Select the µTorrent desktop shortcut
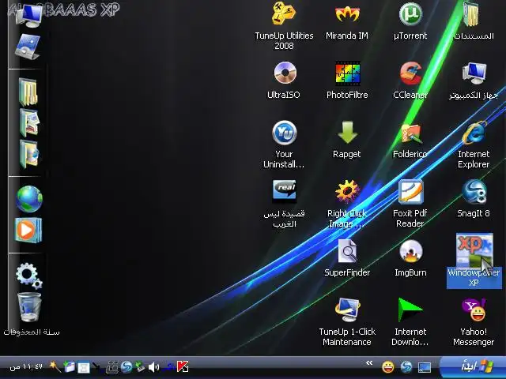The height and width of the screenshot is (379, 506). [x=410, y=22]
